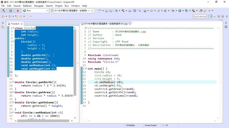Click the green Run toolbar icon
The height and width of the screenshot is (128, 229).
(180, 11)
